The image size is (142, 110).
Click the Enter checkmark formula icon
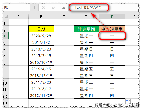pos(54,7)
